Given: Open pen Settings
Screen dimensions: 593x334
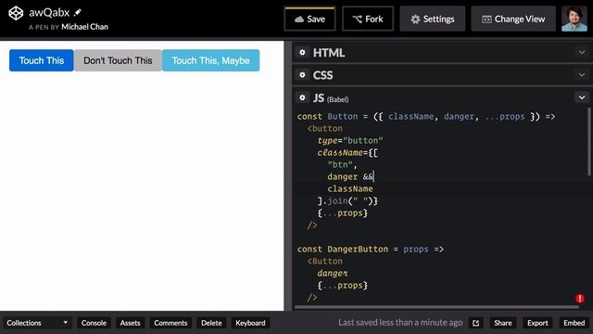Looking at the screenshot, I should pos(433,19).
